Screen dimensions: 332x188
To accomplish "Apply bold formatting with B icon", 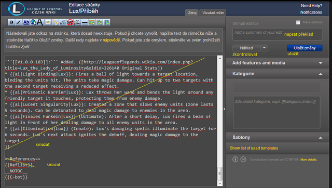I will tap(11, 22).
